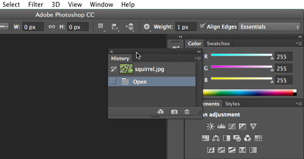Add Levels adjustment

[x=221, y=126]
